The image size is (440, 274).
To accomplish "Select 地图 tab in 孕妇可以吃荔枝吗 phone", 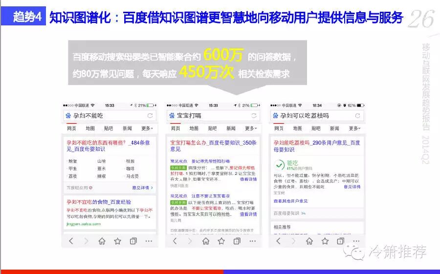I will (x=297, y=128).
